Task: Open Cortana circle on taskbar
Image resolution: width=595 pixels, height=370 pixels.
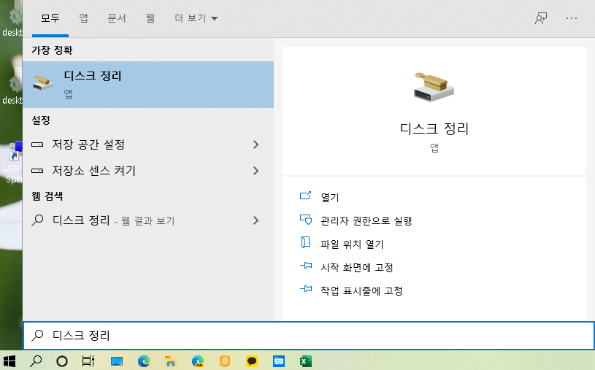Action: 62,361
